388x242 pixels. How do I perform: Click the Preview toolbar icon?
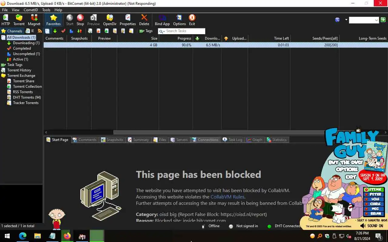point(93,20)
